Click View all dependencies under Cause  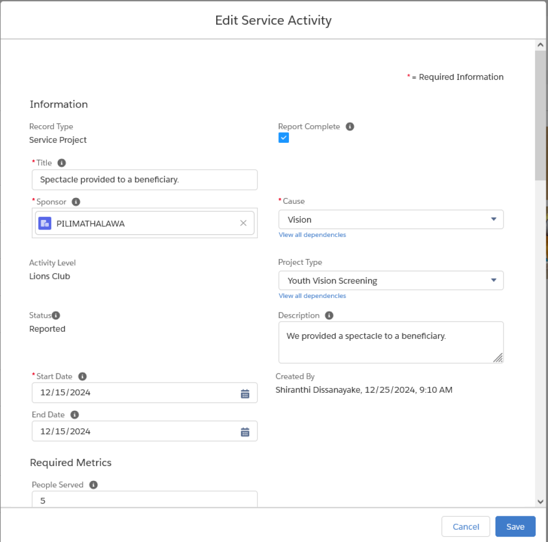[312, 235]
